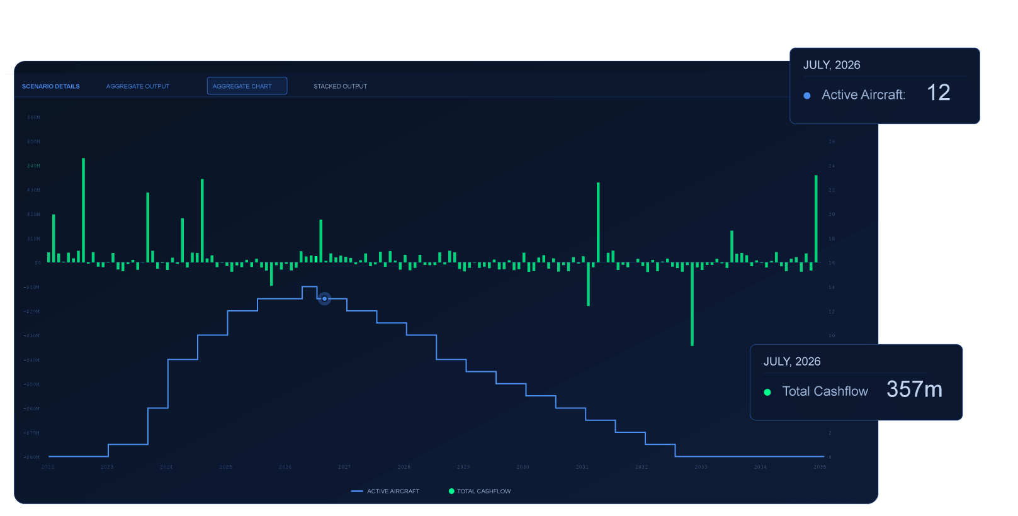The width and height of the screenshot is (1018, 516).
Task: Click the JULY, 2026 heading in aircraft tooltip
Action: click(832, 65)
